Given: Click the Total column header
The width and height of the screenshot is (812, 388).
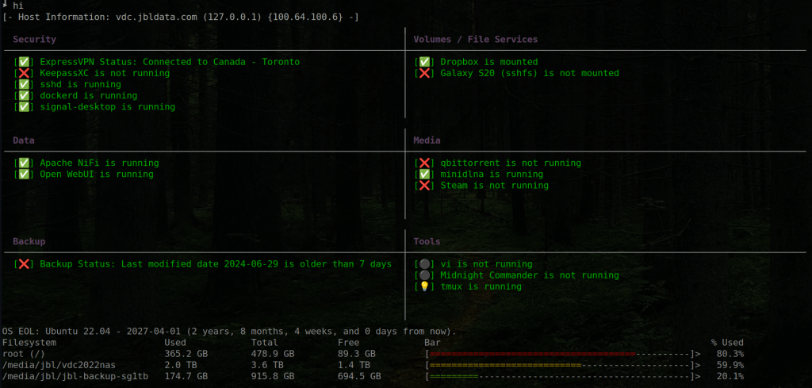Looking at the screenshot, I should point(265,343).
